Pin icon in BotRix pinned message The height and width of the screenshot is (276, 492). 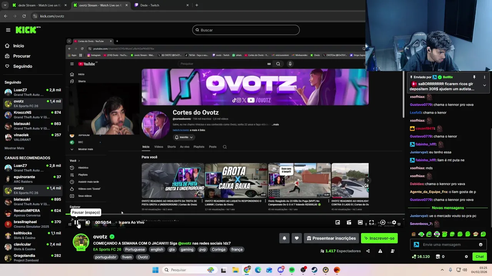474,77
